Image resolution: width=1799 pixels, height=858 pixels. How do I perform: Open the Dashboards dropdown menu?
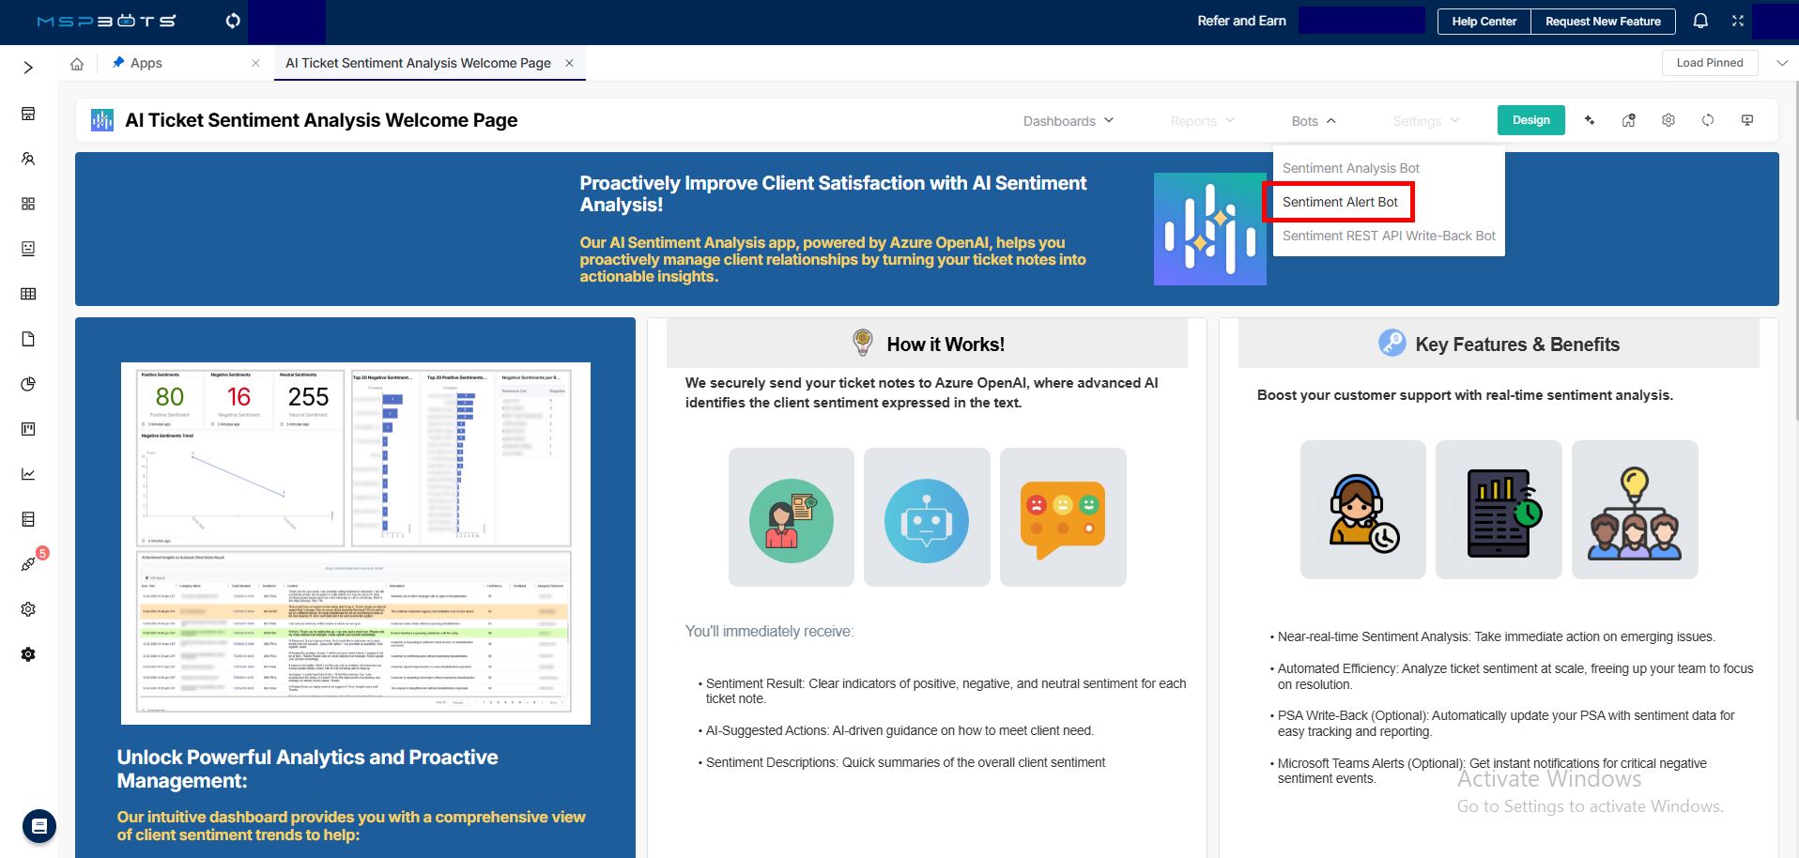(x=1069, y=121)
